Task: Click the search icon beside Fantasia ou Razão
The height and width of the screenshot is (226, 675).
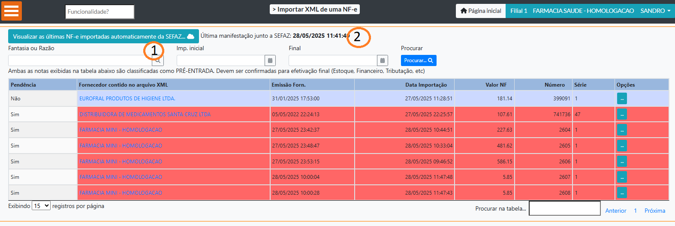Action: [x=158, y=60]
